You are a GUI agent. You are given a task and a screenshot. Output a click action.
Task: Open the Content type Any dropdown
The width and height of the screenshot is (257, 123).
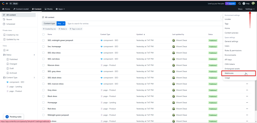61,24
